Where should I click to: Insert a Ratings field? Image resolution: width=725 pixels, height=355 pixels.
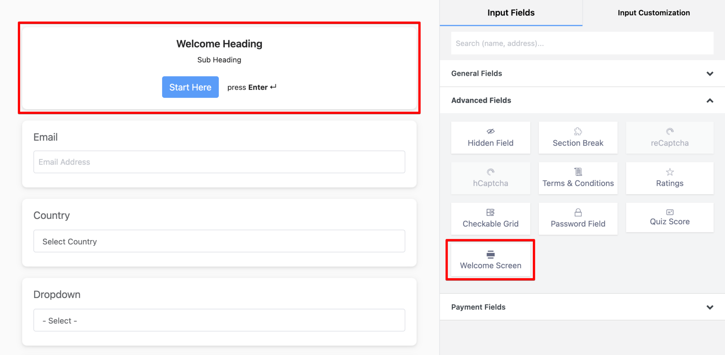pos(669,178)
